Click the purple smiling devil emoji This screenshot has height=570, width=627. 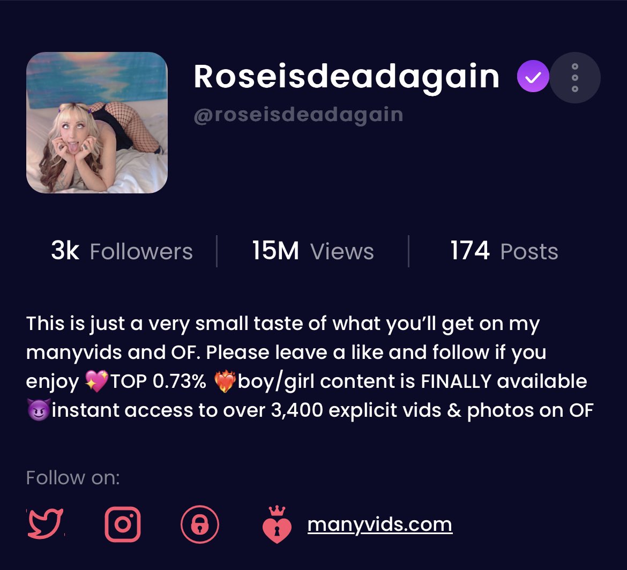pos(39,409)
